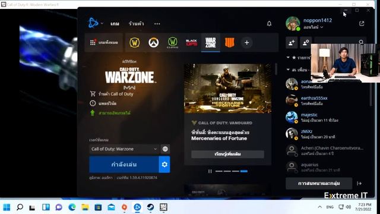Click the add friend icon
The height and width of the screenshot is (214, 380).
[x=292, y=42]
